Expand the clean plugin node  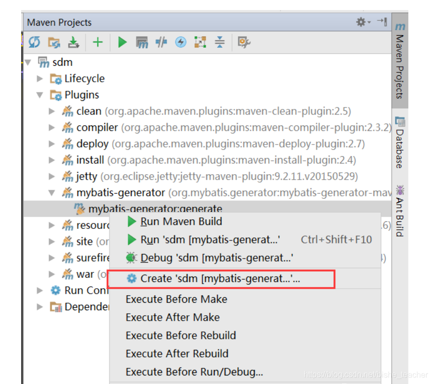point(52,111)
